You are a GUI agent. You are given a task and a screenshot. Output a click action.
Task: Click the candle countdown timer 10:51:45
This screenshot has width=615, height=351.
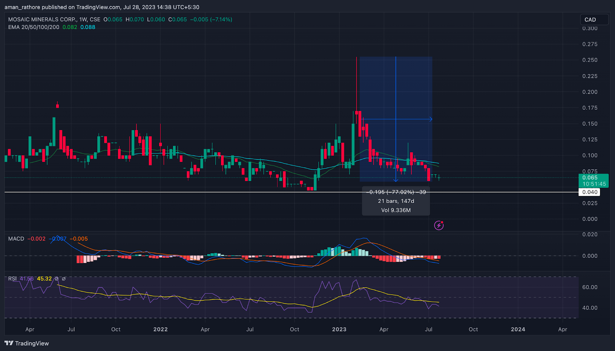(x=594, y=184)
